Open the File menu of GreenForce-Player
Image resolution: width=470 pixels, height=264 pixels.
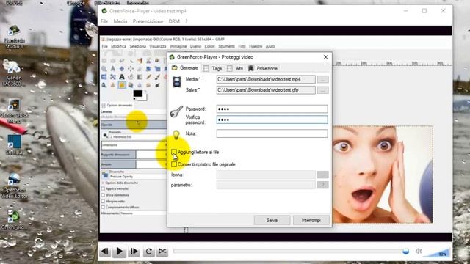[x=104, y=21]
